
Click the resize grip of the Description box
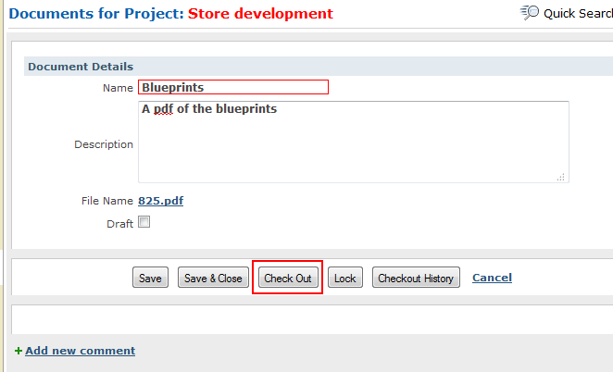pos(561,177)
